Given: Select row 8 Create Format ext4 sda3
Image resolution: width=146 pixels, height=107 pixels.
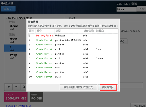Looking at the screenshot, I should tap(73, 68).
